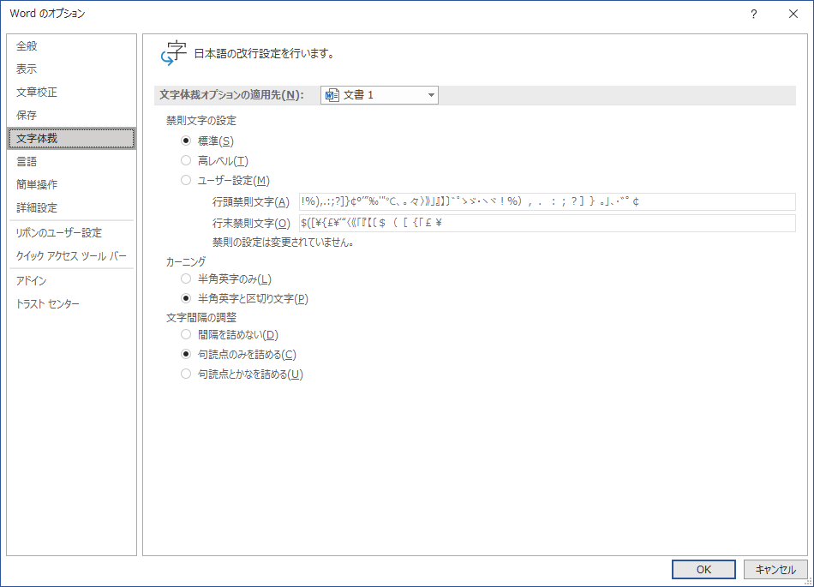This screenshot has width=814, height=587.
Task: Open the 表示 options category
Action: click(72, 69)
